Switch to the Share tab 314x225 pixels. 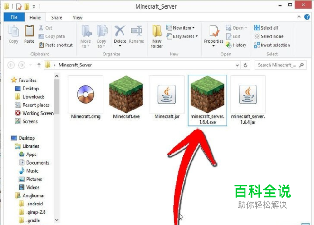click(57, 18)
